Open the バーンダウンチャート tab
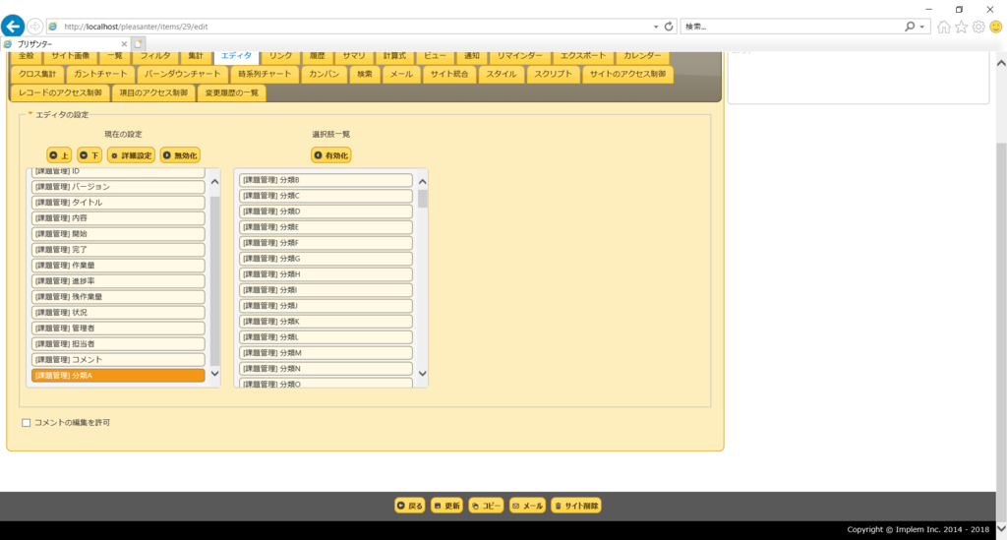Viewport: 1007px width, 540px height. 182,75
